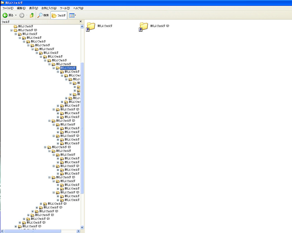Click the horizontal scrollbar left arrow

click(x=2, y=231)
